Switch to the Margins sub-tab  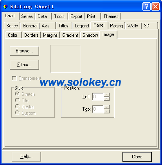pos(50,35)
